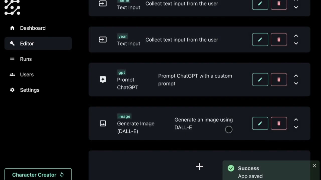Screen dimensions: 321x180
Task: Edit the Generate Image DALL-E step
Action: (260, 123)
